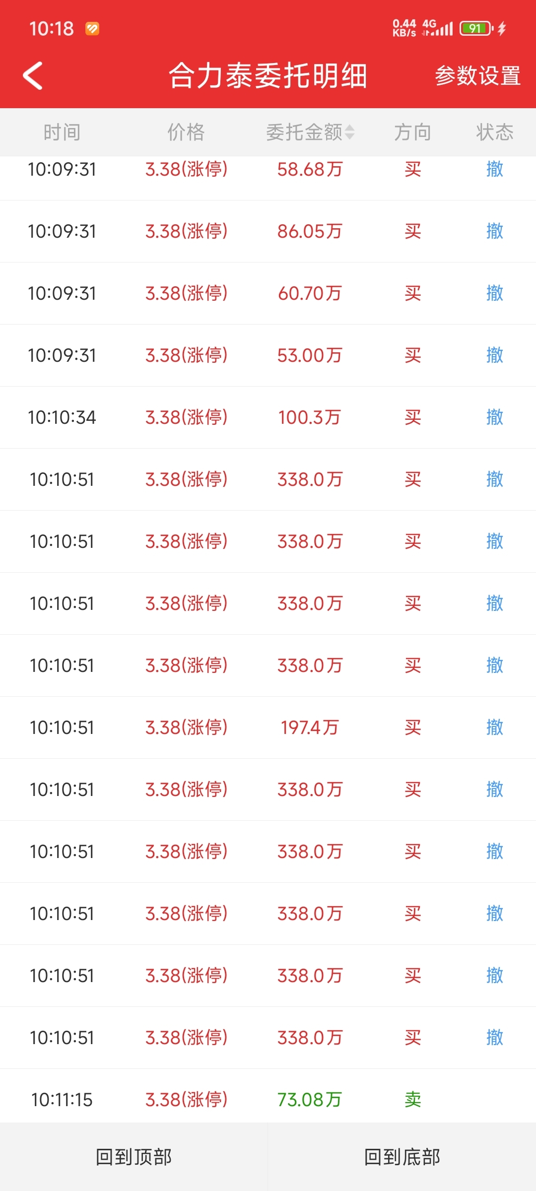Tap the back arrow icon
This screenshot has width=536, height=1191.
pos(33,76)
